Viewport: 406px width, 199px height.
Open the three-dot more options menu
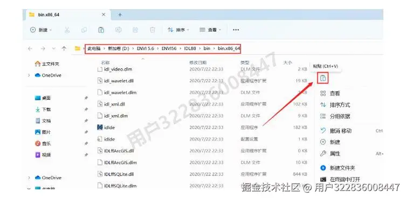coord(236,30)
